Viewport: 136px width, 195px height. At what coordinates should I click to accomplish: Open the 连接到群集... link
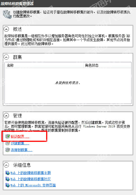[x=22, y=150]
